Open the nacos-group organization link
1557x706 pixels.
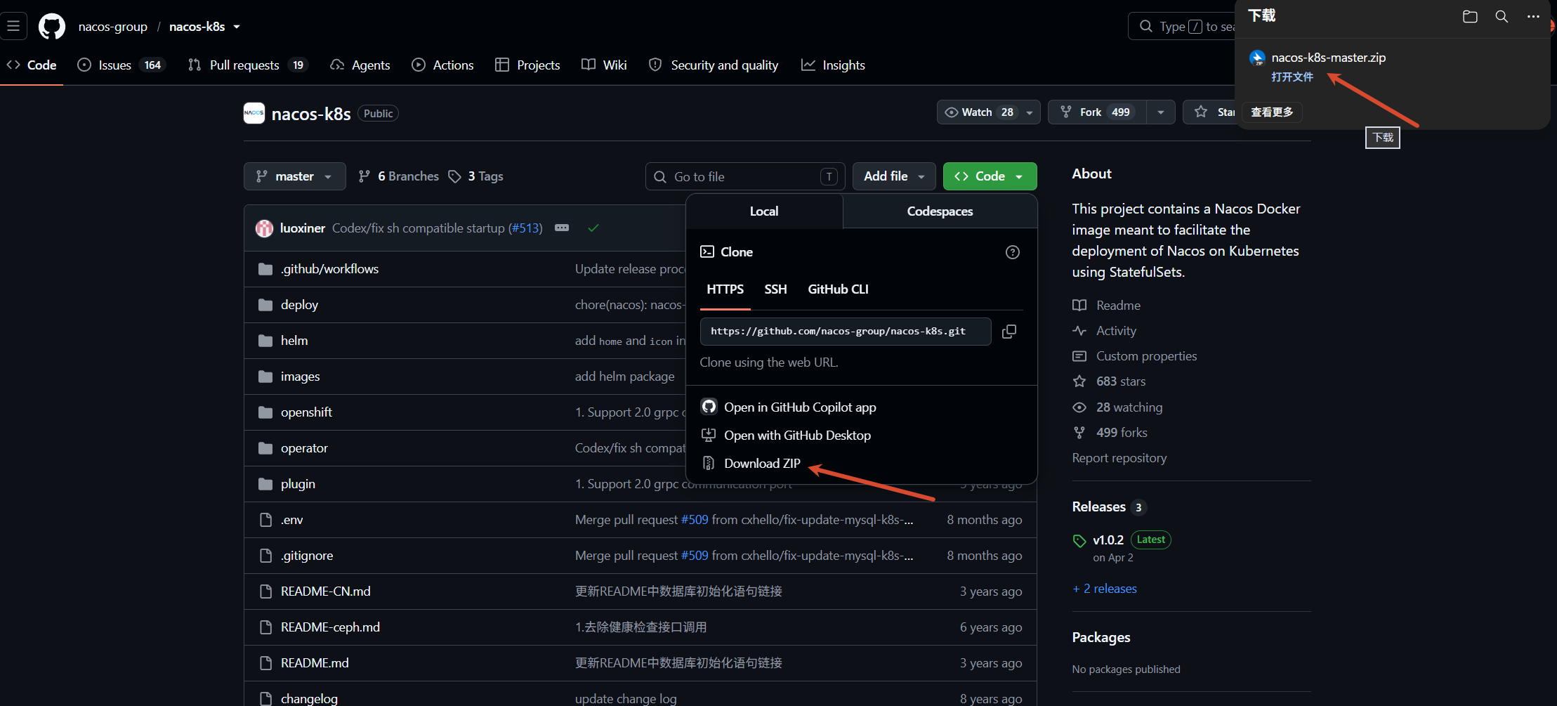click(x=113, y=27)
